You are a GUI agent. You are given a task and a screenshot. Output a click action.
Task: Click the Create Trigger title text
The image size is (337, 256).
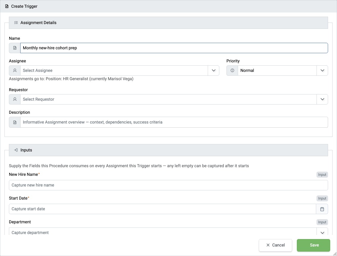point(24,6)
